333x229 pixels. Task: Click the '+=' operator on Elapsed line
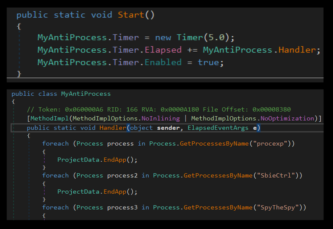[192, 50]
